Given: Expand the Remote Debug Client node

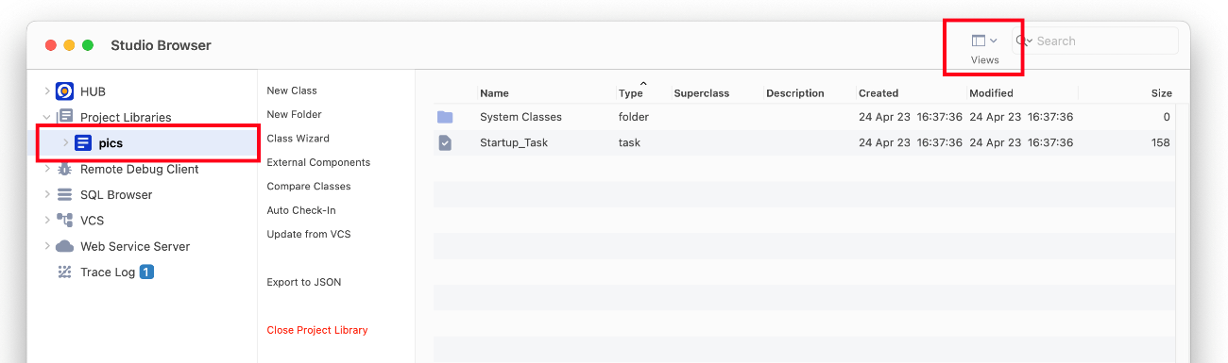Looking at the screenshot, I should (x=47, y=169).
